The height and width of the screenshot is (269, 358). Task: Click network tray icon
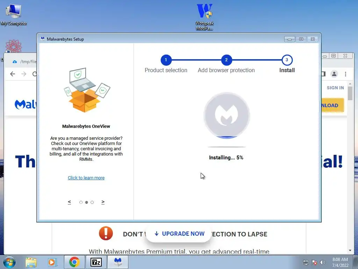[x=306, y=262]
